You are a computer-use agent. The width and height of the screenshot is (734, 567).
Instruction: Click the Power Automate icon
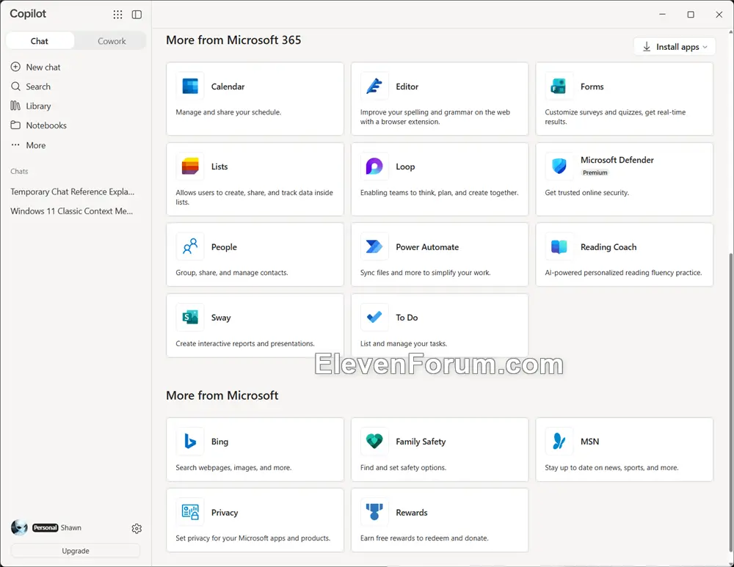[x=374, y=246]
